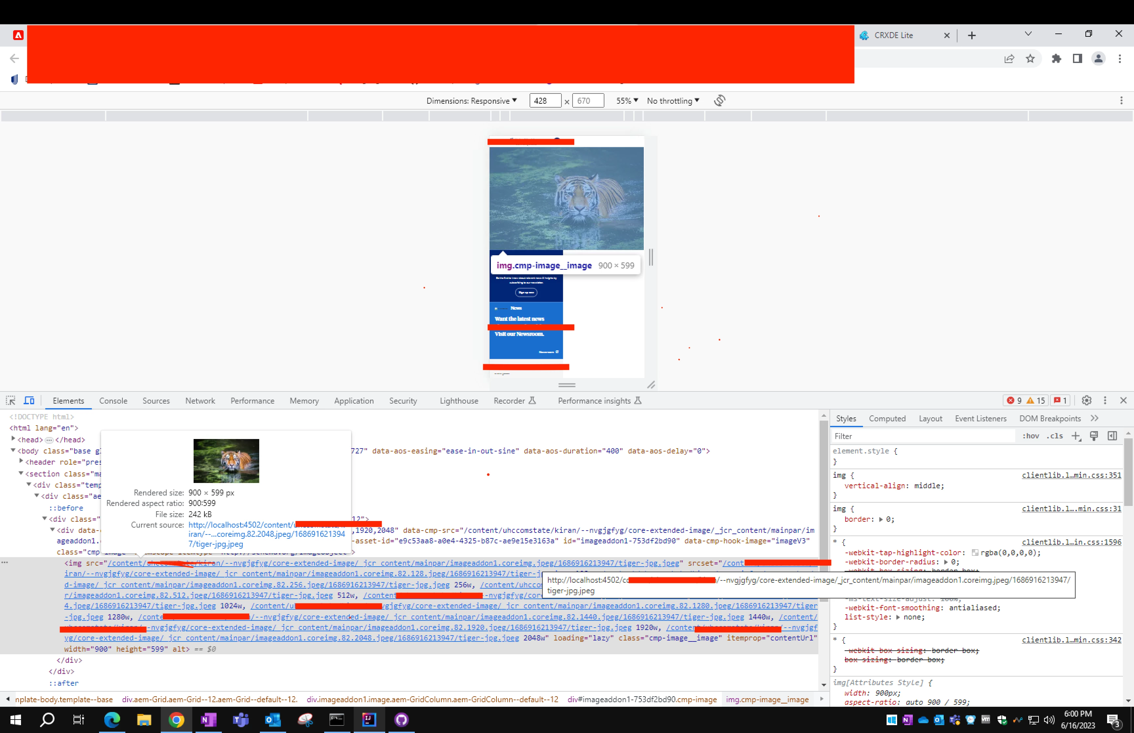Viewport: 1134px width, 733px height.
Task: Toggle the device toolbar icon
Action: tap(29, 400)
